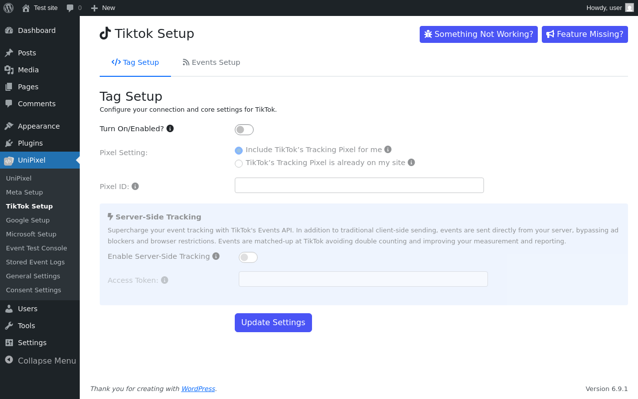
Task: Enable the Server-Side Tracking toggle
Action: tap(248, 257)
